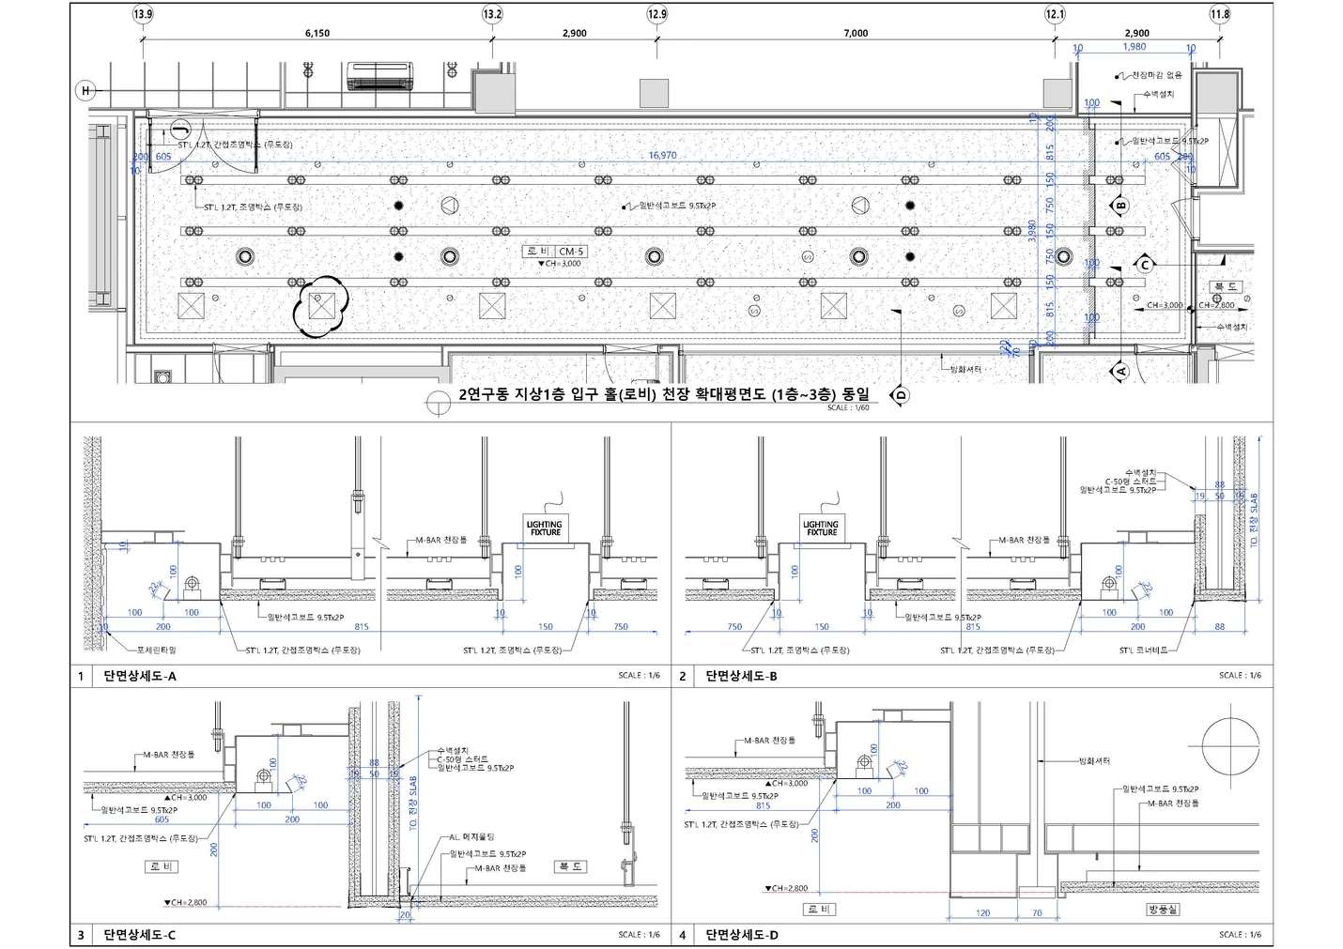
Task: Click grid bubble 13.2
Action: 492,14
